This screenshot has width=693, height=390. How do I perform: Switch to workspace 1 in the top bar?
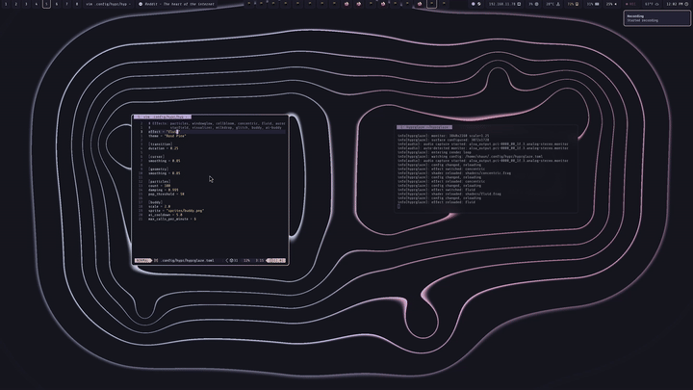[6, 4]
